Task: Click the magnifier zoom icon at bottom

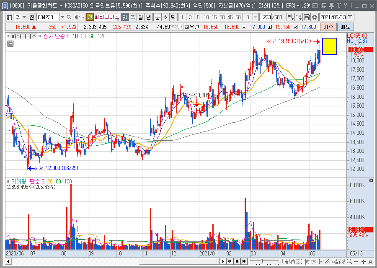Action: (x=349, y=262)
